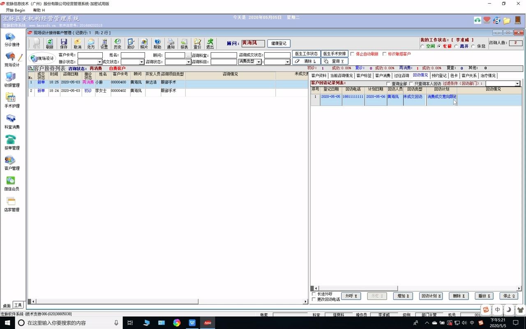Check the 只查询本人回访 checkbox

[411, 84]
